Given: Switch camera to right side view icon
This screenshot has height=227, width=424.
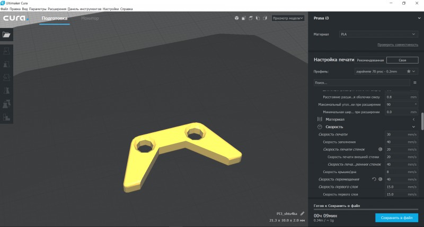Looking at the screenshot, I should coord(265,18).
